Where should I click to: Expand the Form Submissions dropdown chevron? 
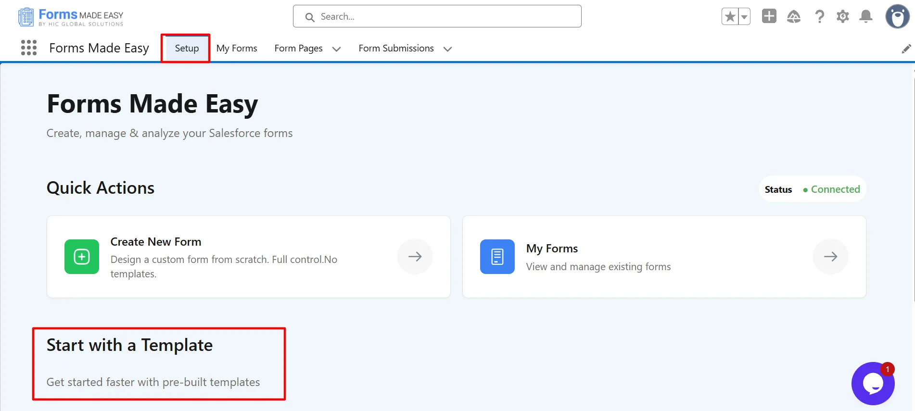click(x=447, y=49)
